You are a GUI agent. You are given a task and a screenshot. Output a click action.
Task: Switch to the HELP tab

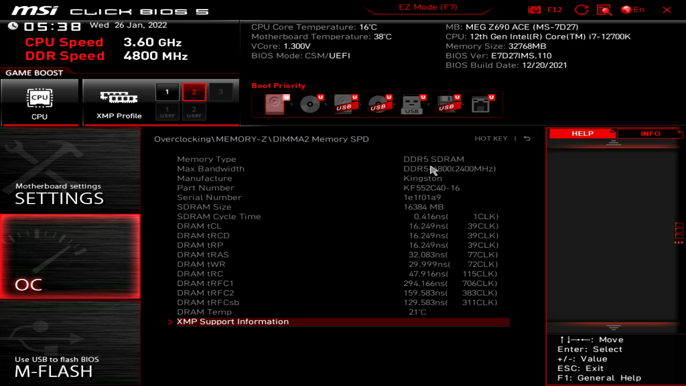pyautogui.click(x=582, y=134)
